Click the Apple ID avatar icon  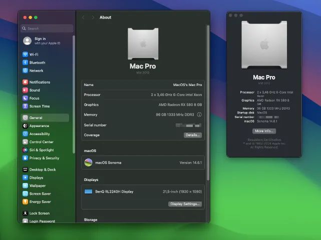pyautogui.click(x=27, y=40)
